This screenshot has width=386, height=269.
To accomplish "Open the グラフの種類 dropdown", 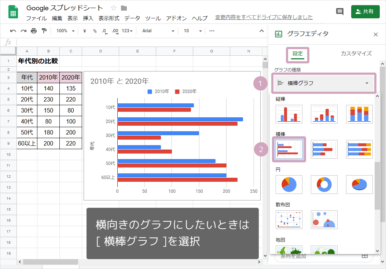I will click(324, 83).
